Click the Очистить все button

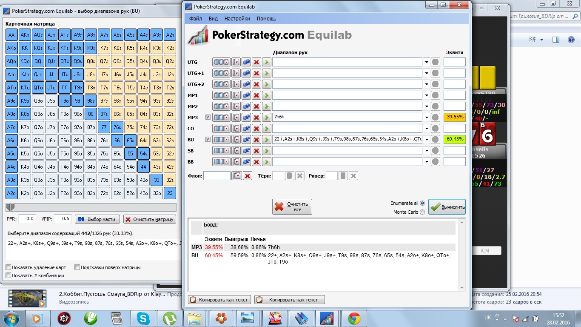tap(292, 207)
